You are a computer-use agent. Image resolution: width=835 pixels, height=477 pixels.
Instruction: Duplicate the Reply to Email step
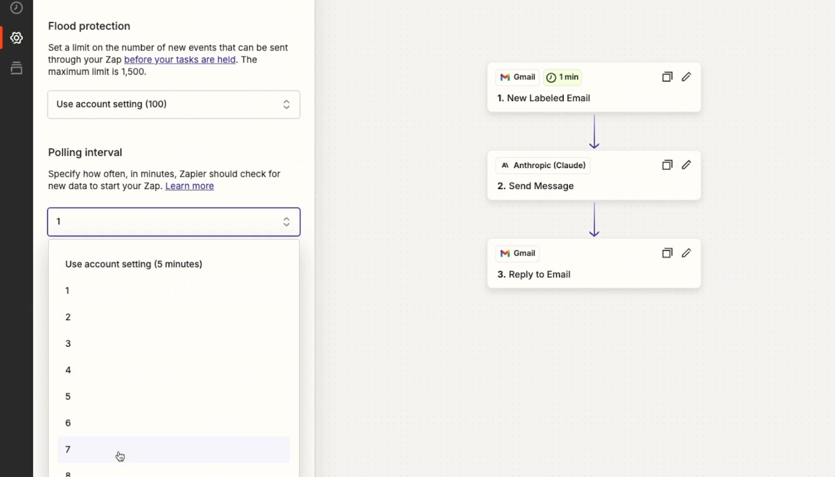667,253
